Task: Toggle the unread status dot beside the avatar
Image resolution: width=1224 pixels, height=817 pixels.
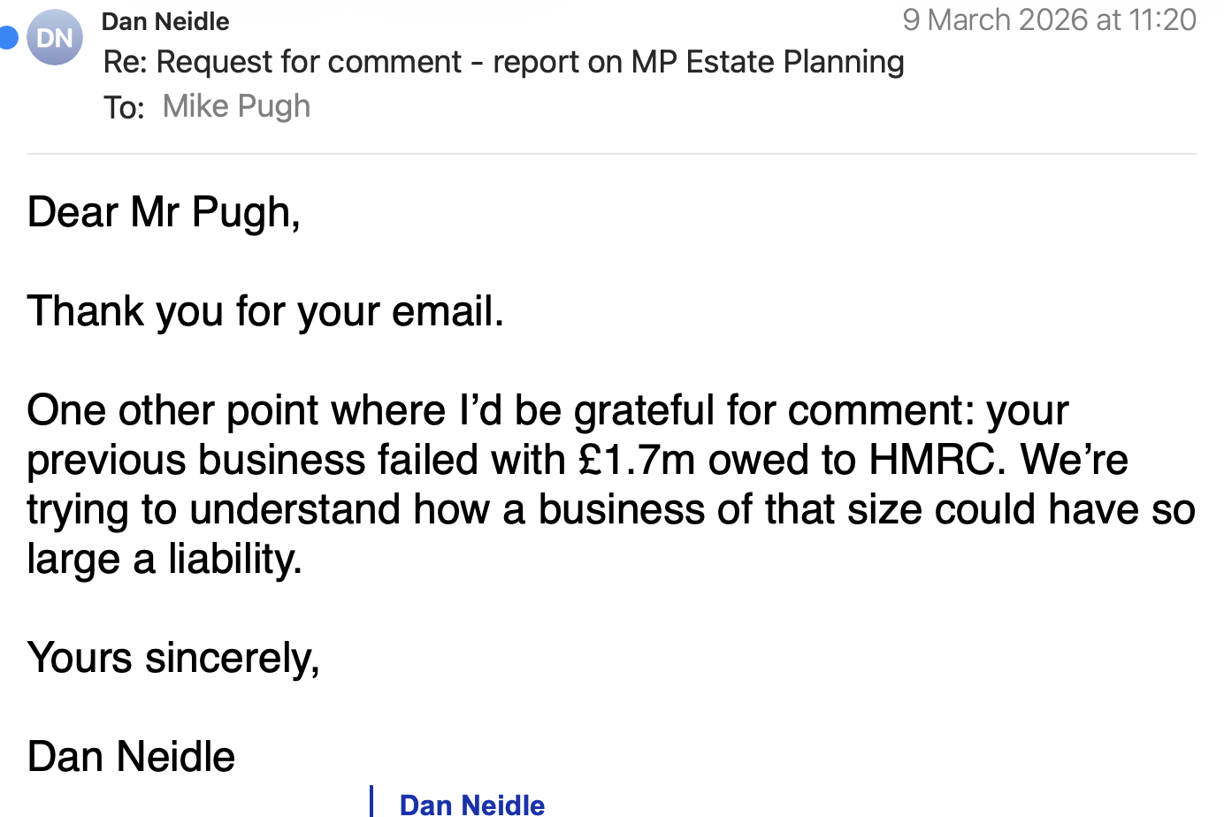Action: [x=9, y=37]
